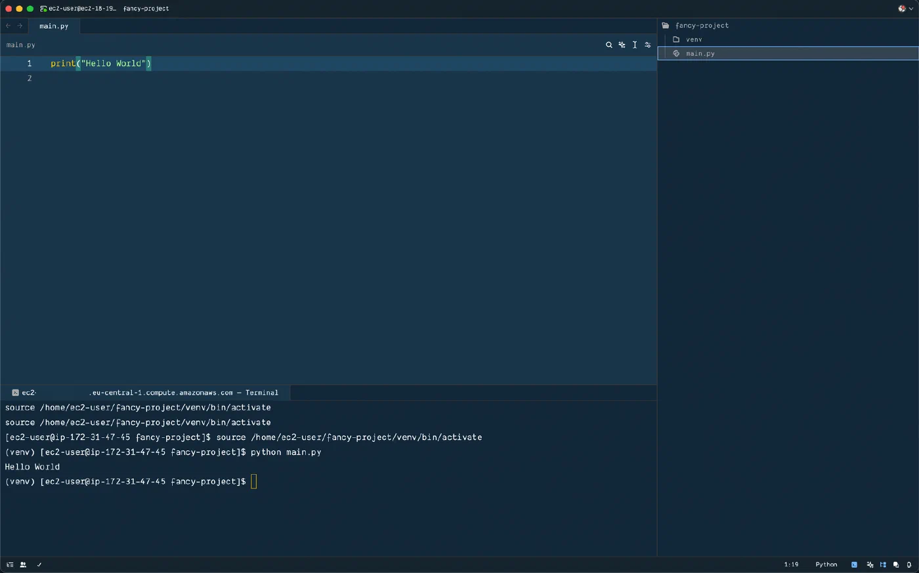This screenshot has width=919, height=573.
Task: Open buffer search magnifier icon
Action: pos(609,45)
